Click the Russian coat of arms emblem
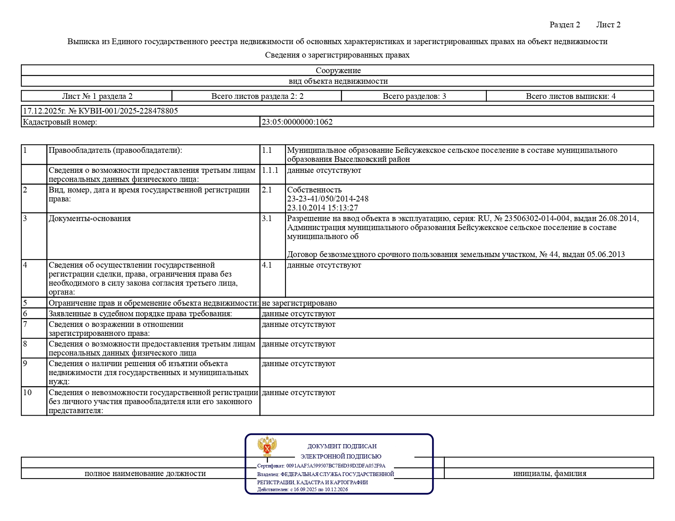This screenshot has width=675, height=521. click(267, 447)
